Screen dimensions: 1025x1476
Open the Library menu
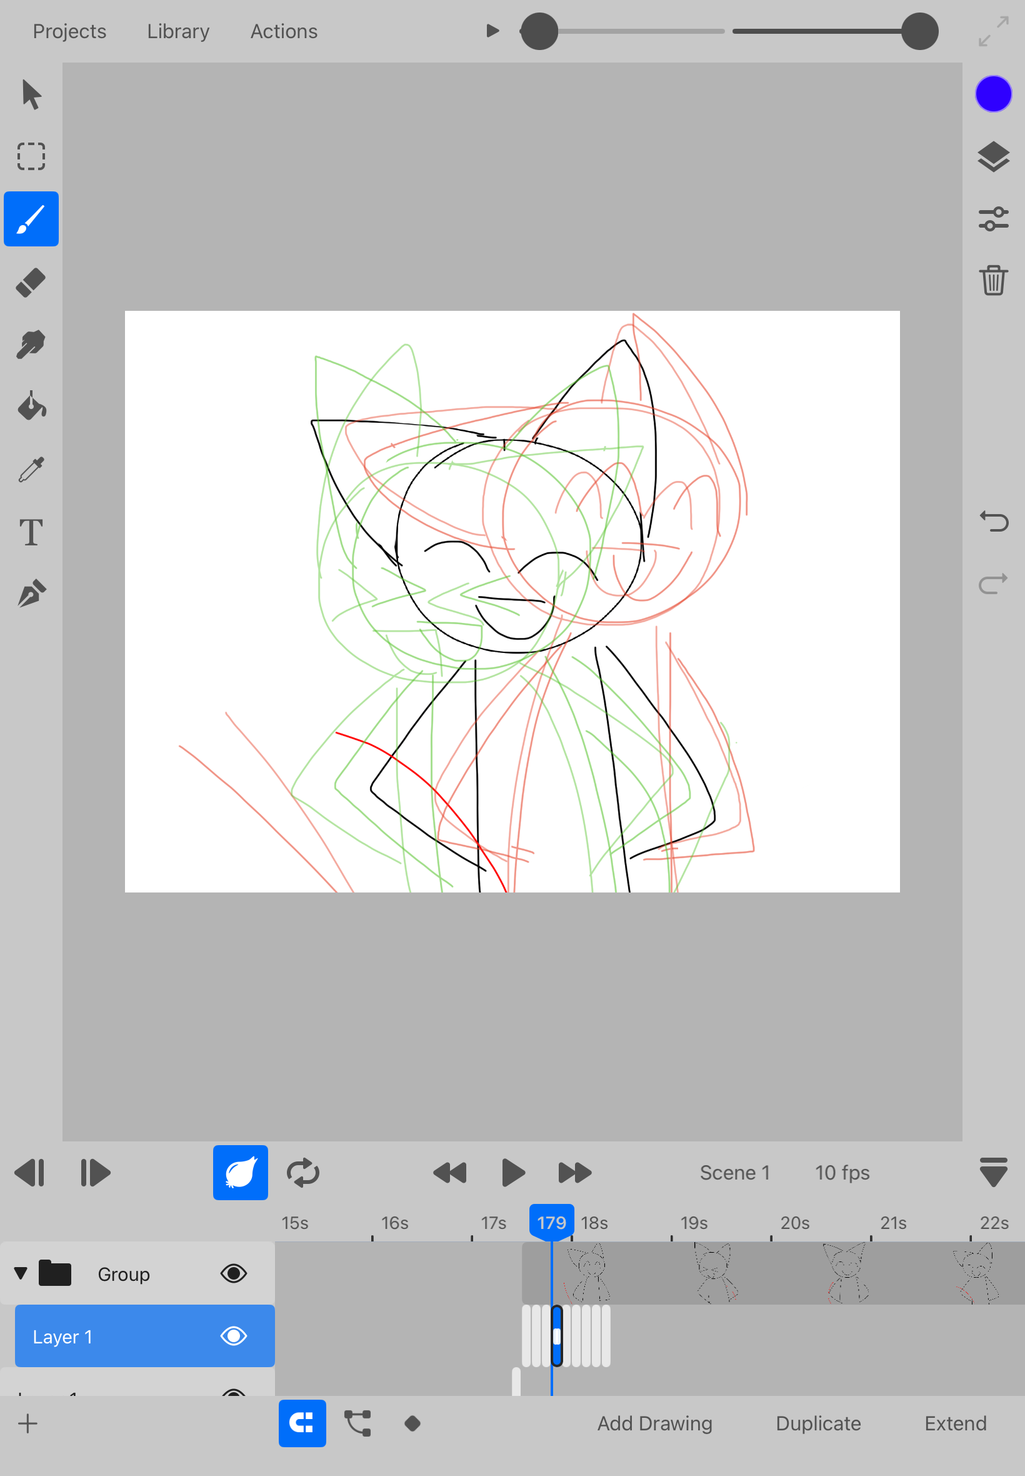point(178,31)
